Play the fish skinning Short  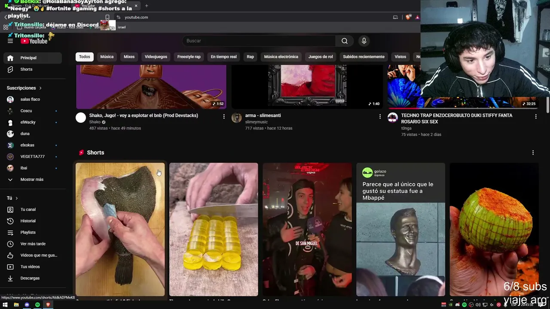coord(120,229)
